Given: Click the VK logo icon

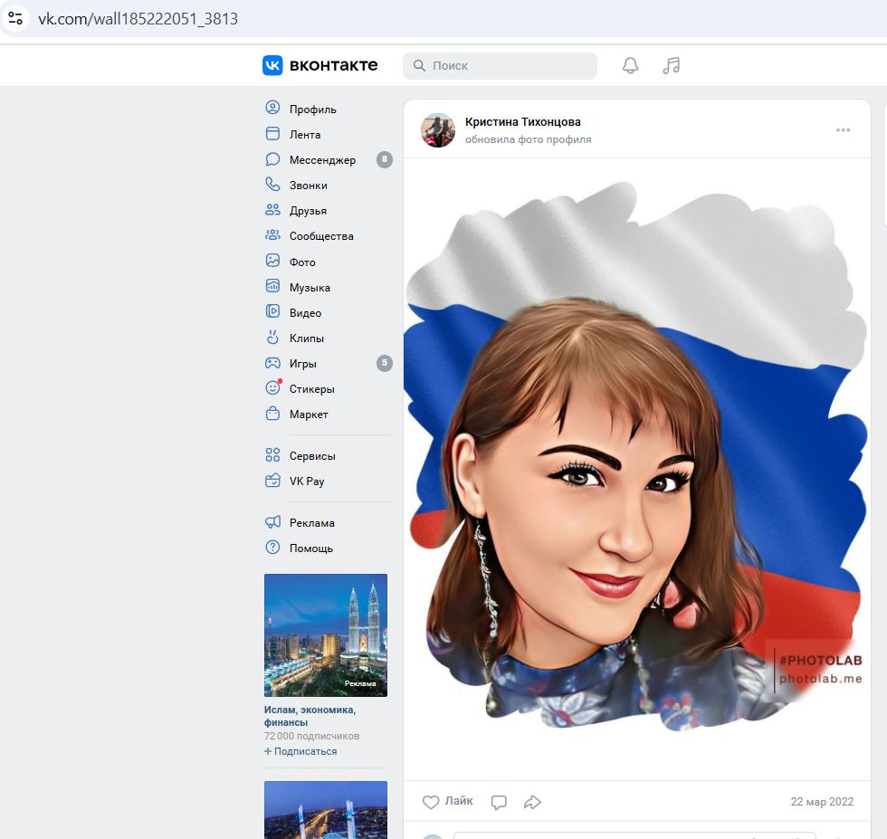Looking at the screenshot, I should coord(272,65).
